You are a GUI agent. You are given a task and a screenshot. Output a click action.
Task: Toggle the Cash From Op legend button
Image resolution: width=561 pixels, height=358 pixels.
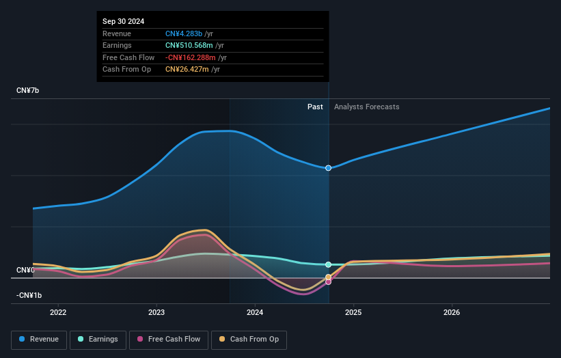click(x=249, y=340)
